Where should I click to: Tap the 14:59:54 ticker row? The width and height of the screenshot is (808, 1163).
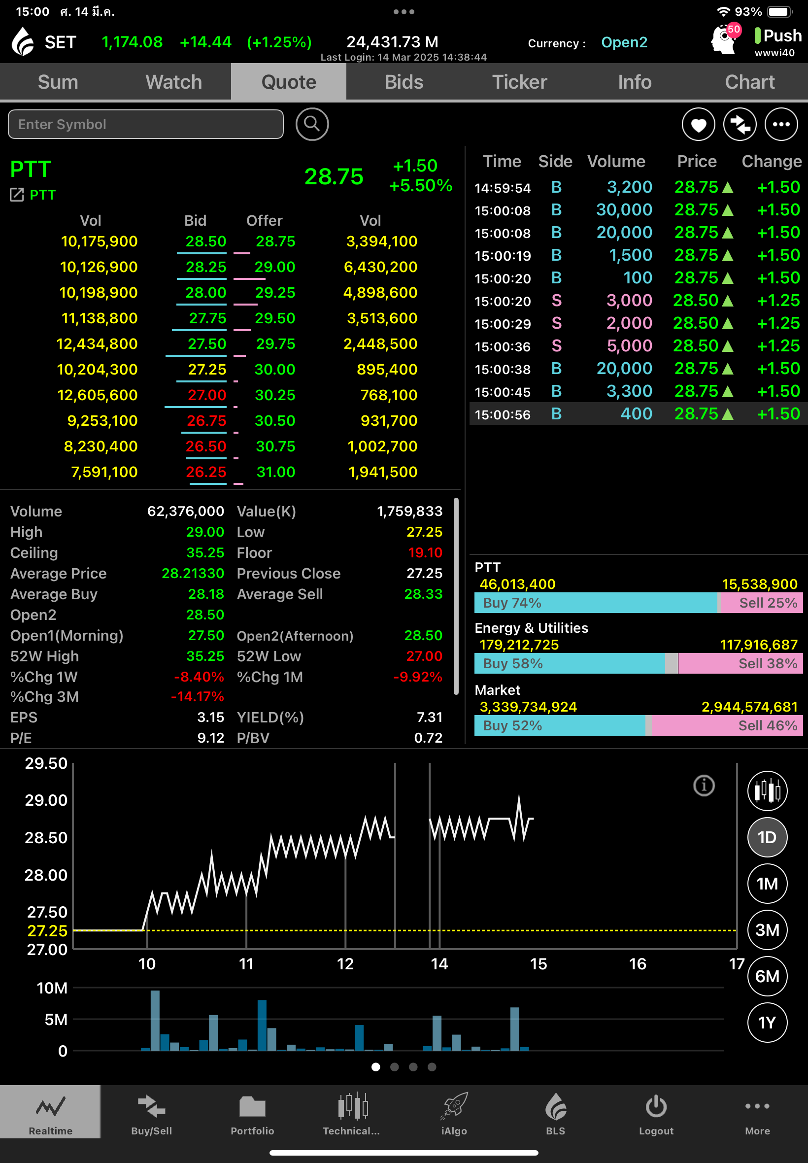pyautogui.click(x=638, y=187)
